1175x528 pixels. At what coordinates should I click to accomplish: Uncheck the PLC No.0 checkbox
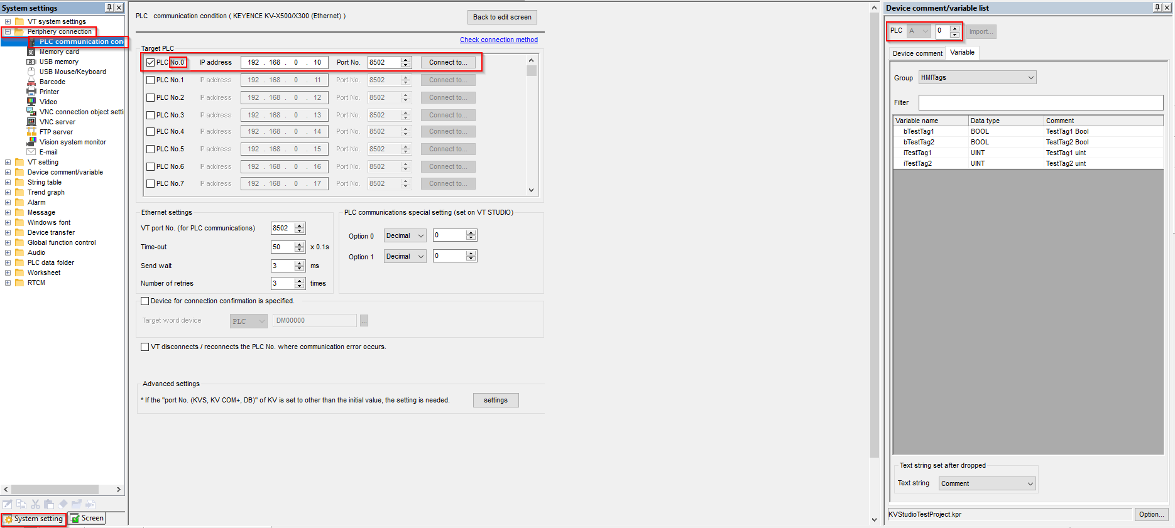click(150, 62)
